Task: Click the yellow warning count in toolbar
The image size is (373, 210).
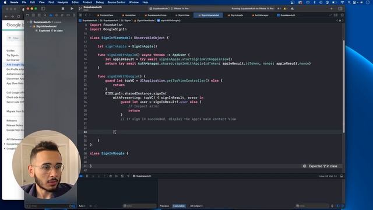Action: click(286, 9)
